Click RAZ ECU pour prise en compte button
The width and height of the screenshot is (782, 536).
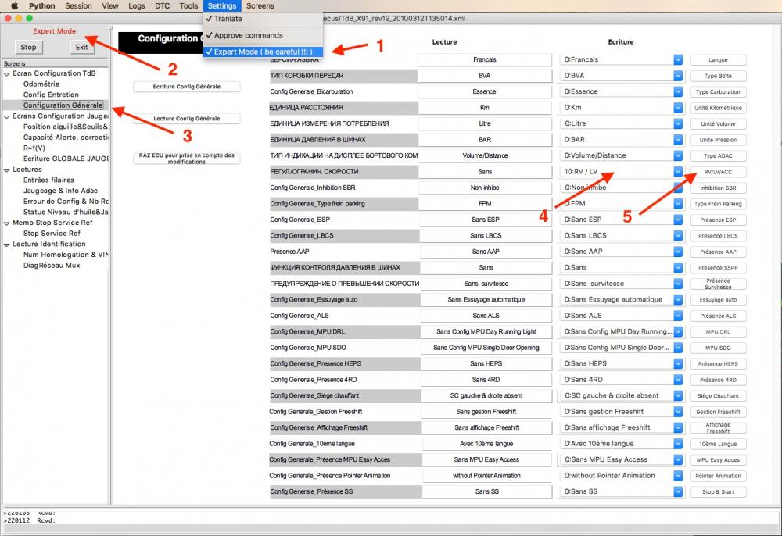click(x=187, y=159)
